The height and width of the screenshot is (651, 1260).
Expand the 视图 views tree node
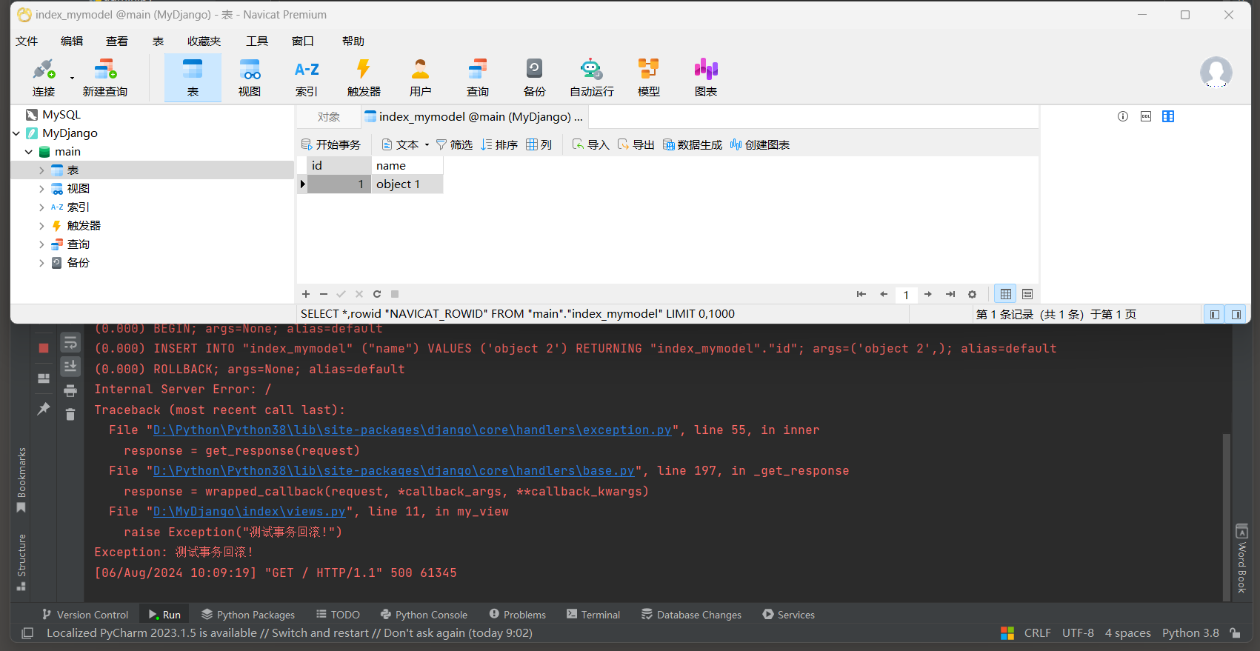coord(41,189)
